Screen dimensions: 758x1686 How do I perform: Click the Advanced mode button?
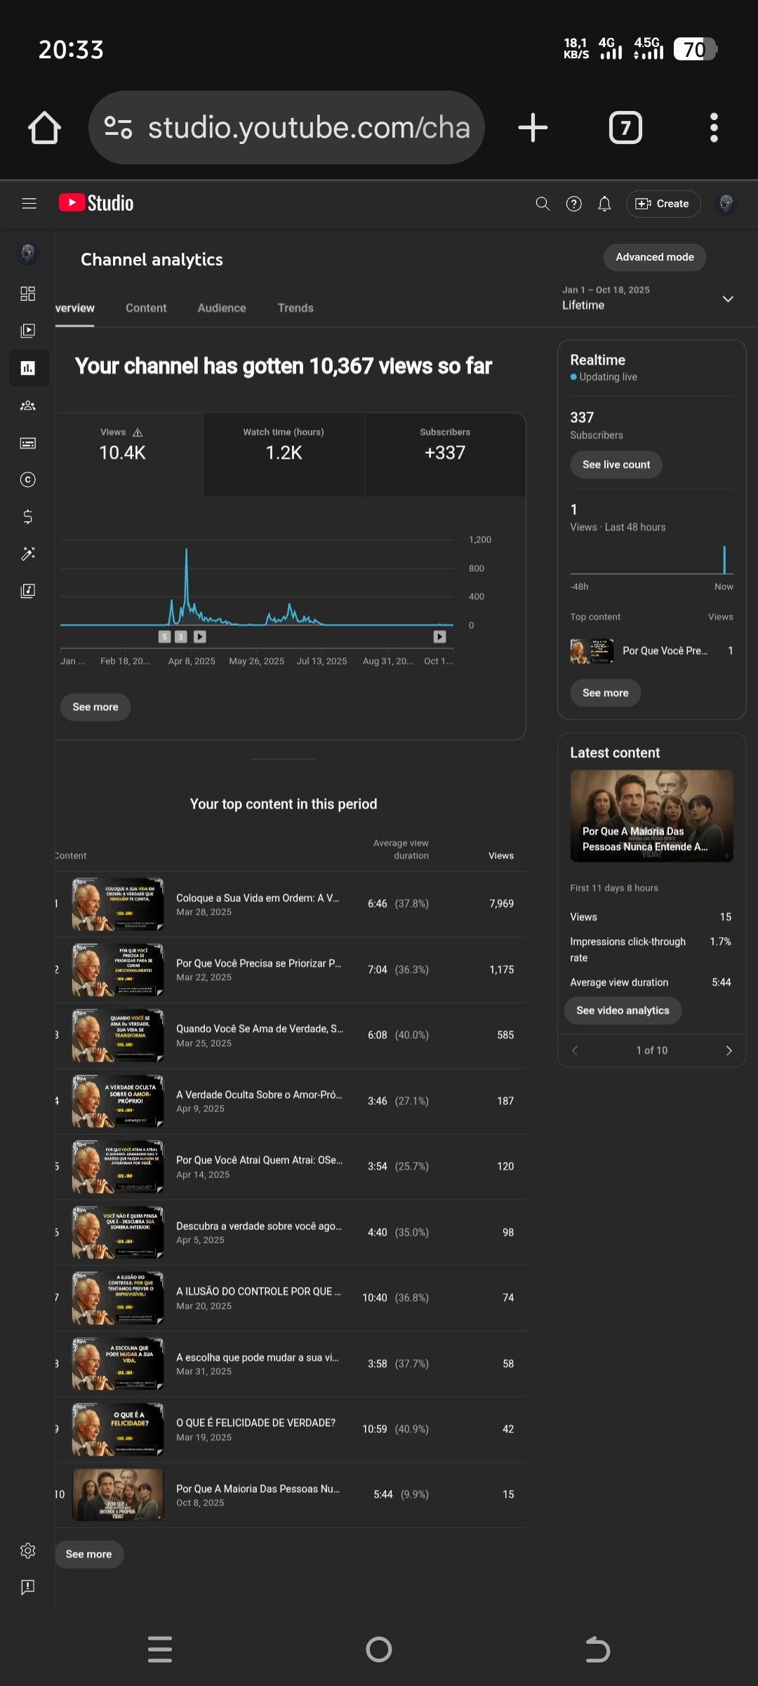tap(655, 257)
